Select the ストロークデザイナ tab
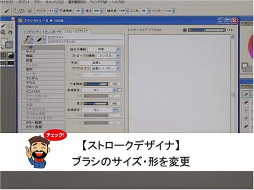This screenshot has width=254, height=190. point(77,31)
